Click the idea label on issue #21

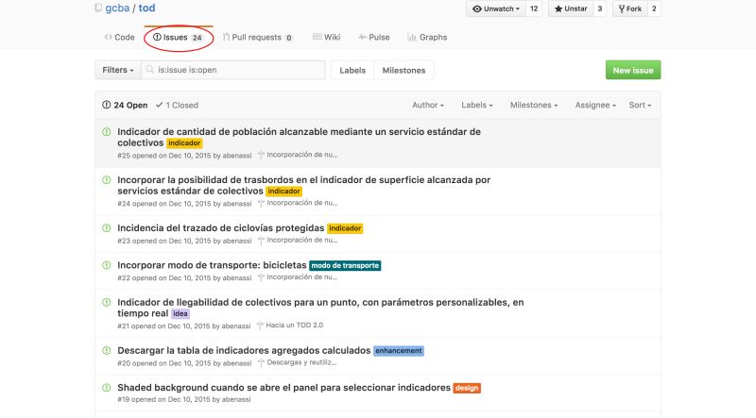click(x=180, y=313)
